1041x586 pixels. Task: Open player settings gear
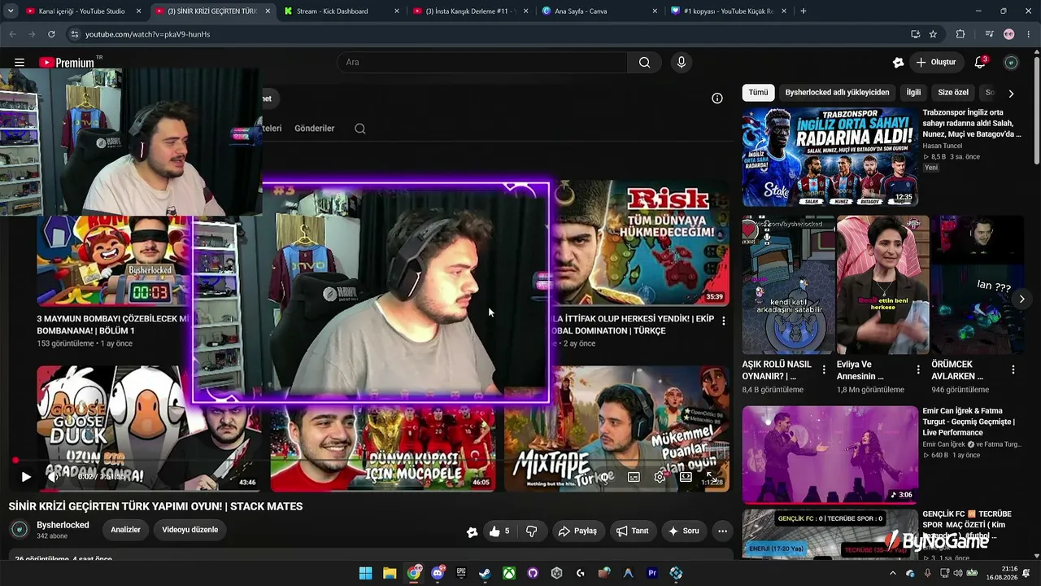coord(660,477)
